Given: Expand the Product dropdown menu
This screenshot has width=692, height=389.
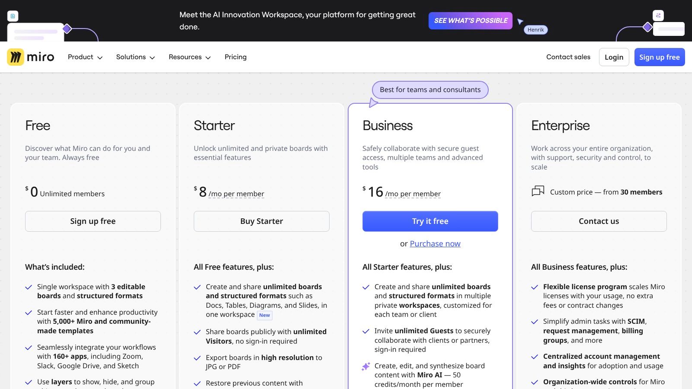Looking at the screenshot, I should [x=85, y=57].
